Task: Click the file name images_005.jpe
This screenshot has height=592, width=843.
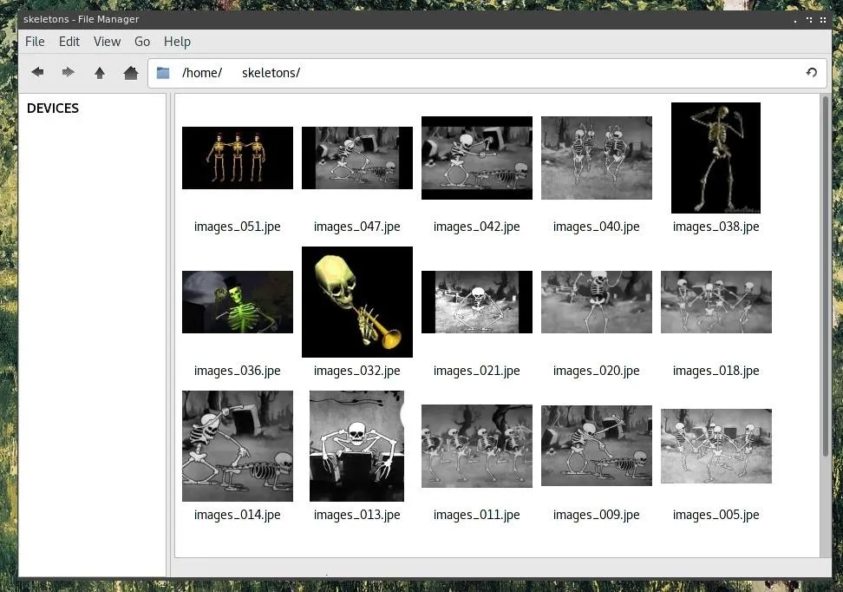Action: pyautogui.click(x=716, y=515)
